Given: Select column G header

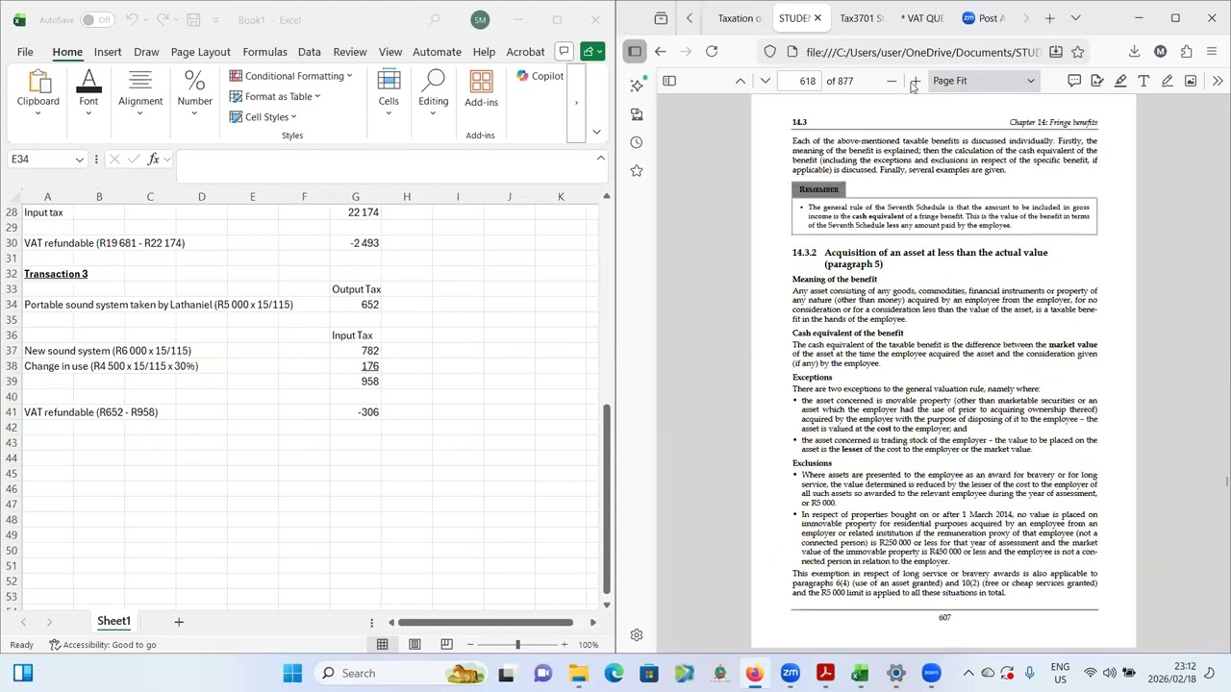Looking at the screenshot, I should pyautogui.click(x=356, y=197).
